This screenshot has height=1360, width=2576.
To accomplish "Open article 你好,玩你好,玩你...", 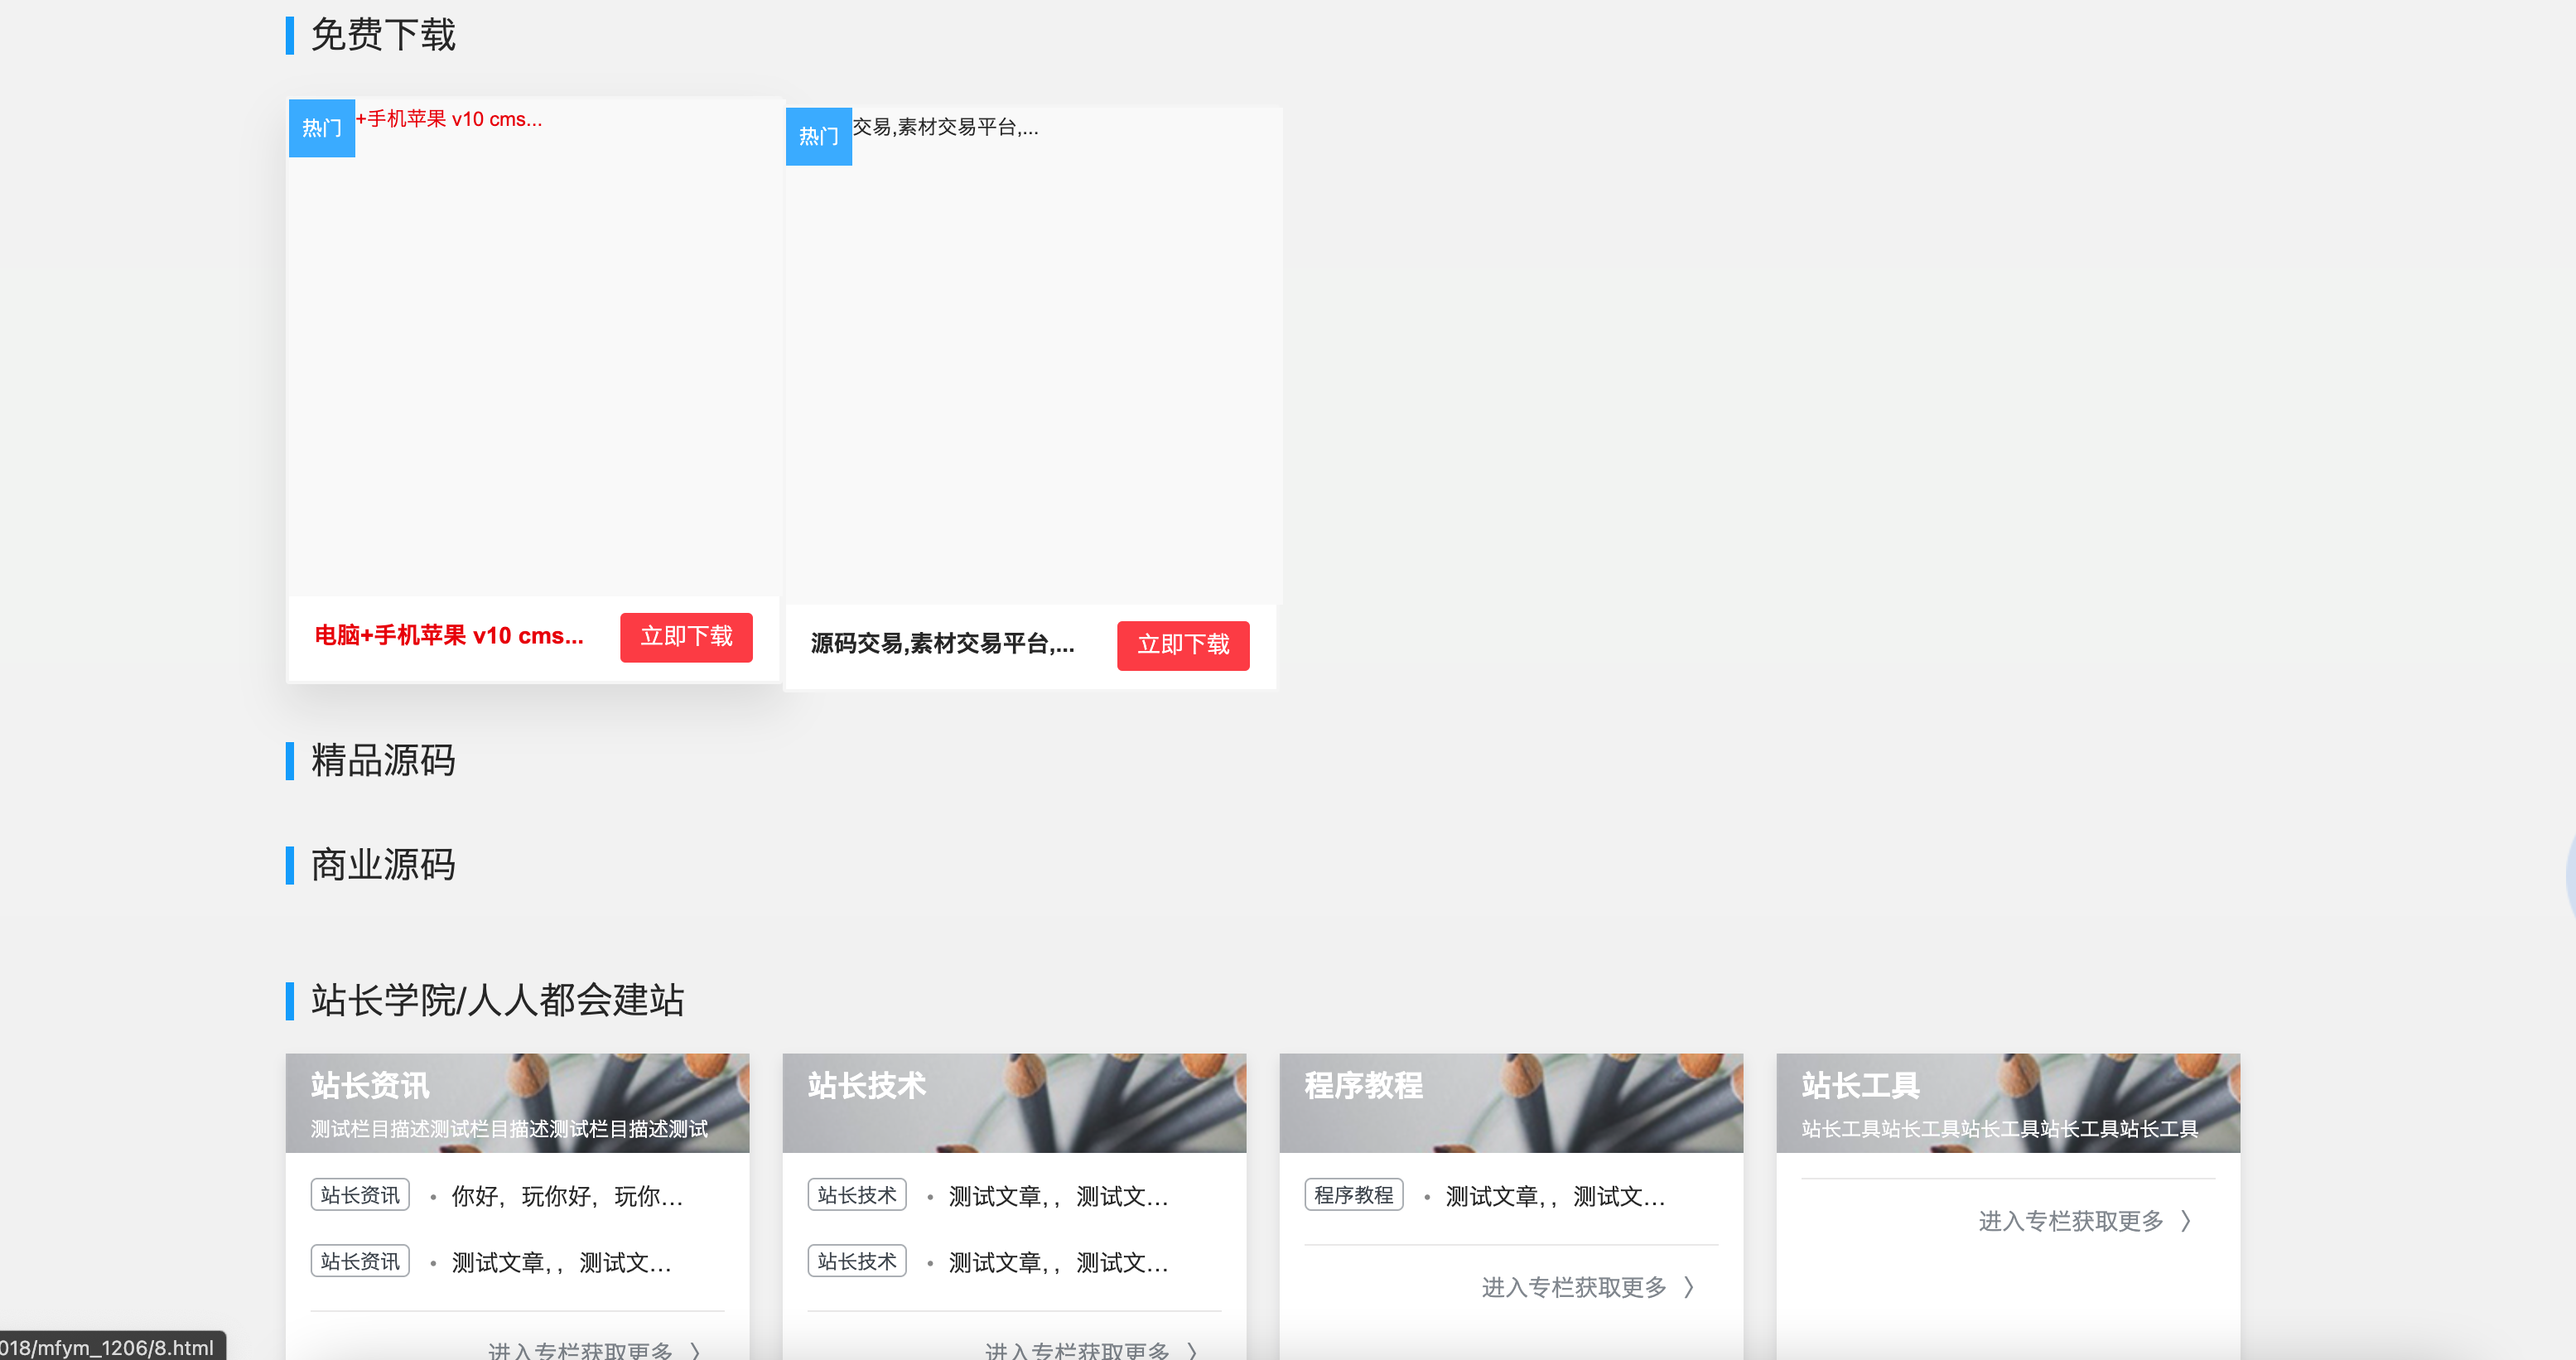I will click(567, 1196).
